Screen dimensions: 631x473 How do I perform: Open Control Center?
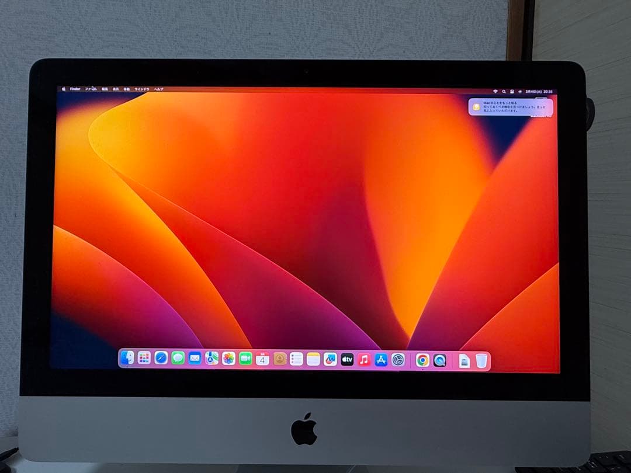click(x=512, y=91)
